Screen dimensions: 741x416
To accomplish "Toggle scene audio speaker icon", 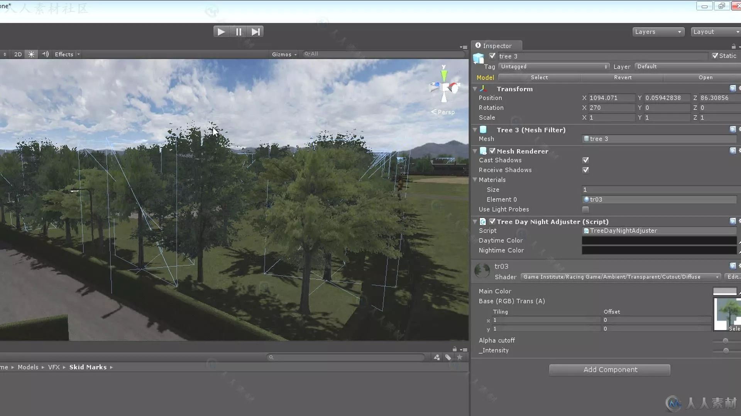I will click(x=45, y=54).
